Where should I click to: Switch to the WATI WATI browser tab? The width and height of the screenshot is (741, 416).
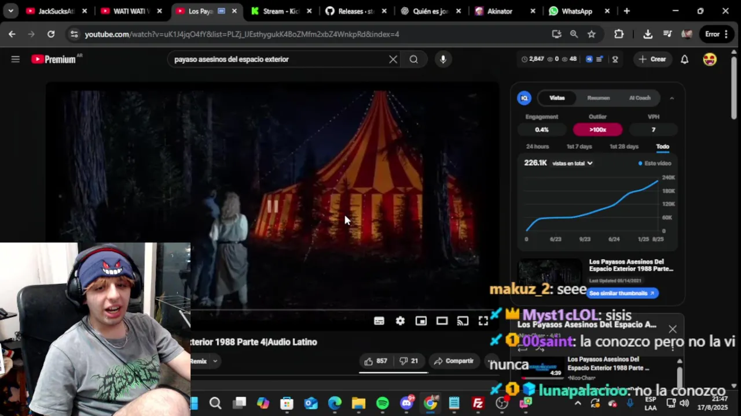[131, 11]
